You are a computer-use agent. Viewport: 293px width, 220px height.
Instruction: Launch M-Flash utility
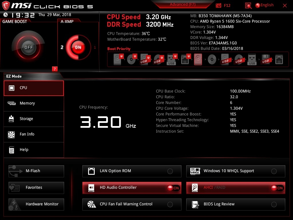tap(36, 171)
